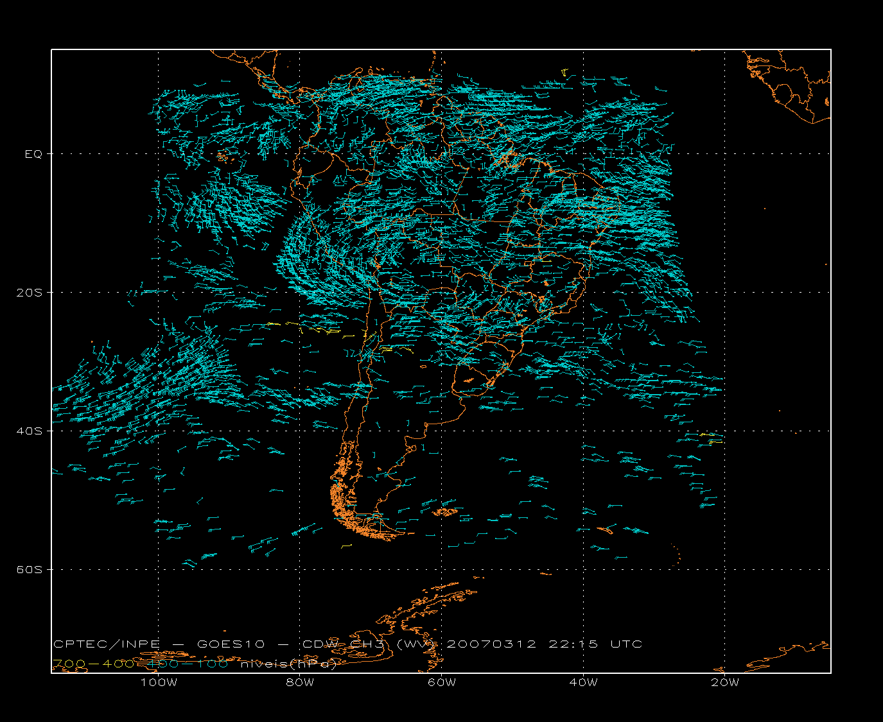Image resolution: width=883 pixels, height=722 pixels.
Task: Click the 80W longitude axis label
Action: pyautogui.click(x=300, y=682)
